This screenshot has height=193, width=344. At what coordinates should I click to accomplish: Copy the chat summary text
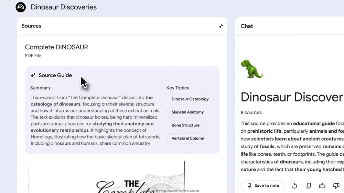click(308, 185)
